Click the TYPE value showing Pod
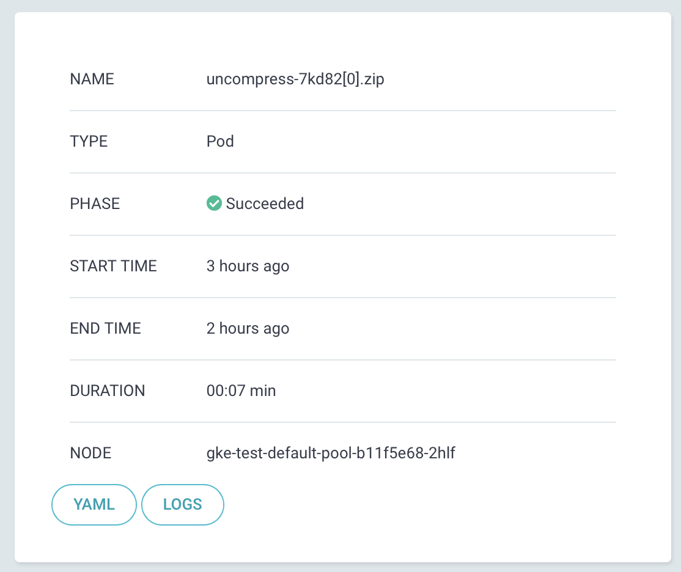 pyautogui.click(x=219, y=141)
